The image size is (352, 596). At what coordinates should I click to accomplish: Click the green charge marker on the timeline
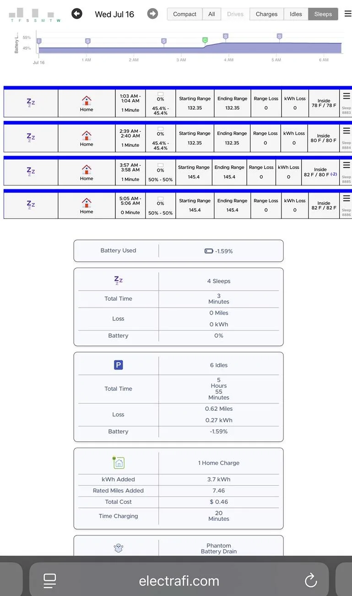point(205,40)
